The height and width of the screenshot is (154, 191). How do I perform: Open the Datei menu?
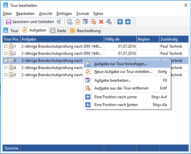(7, 14)
